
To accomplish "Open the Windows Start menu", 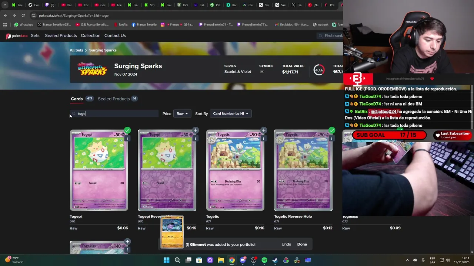I will (166, 260).
